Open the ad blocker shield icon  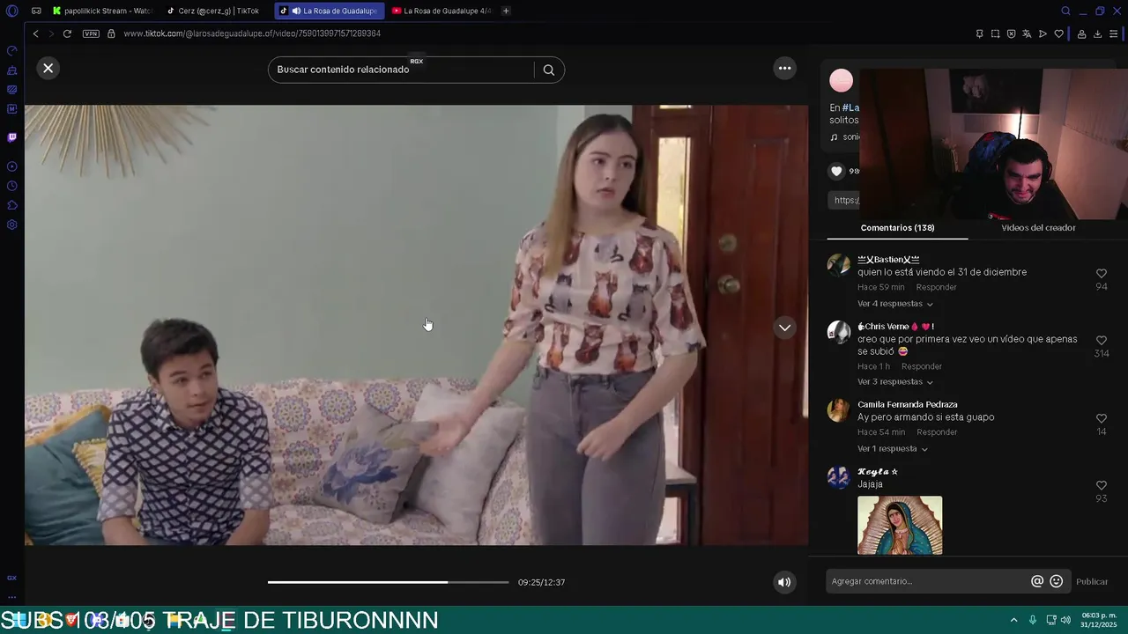(x=1011, y=33)
